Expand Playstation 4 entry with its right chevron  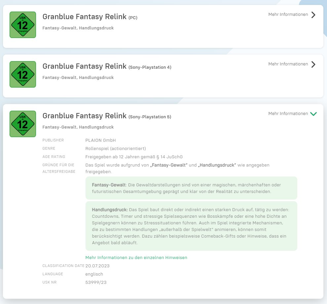pos(313,64)
